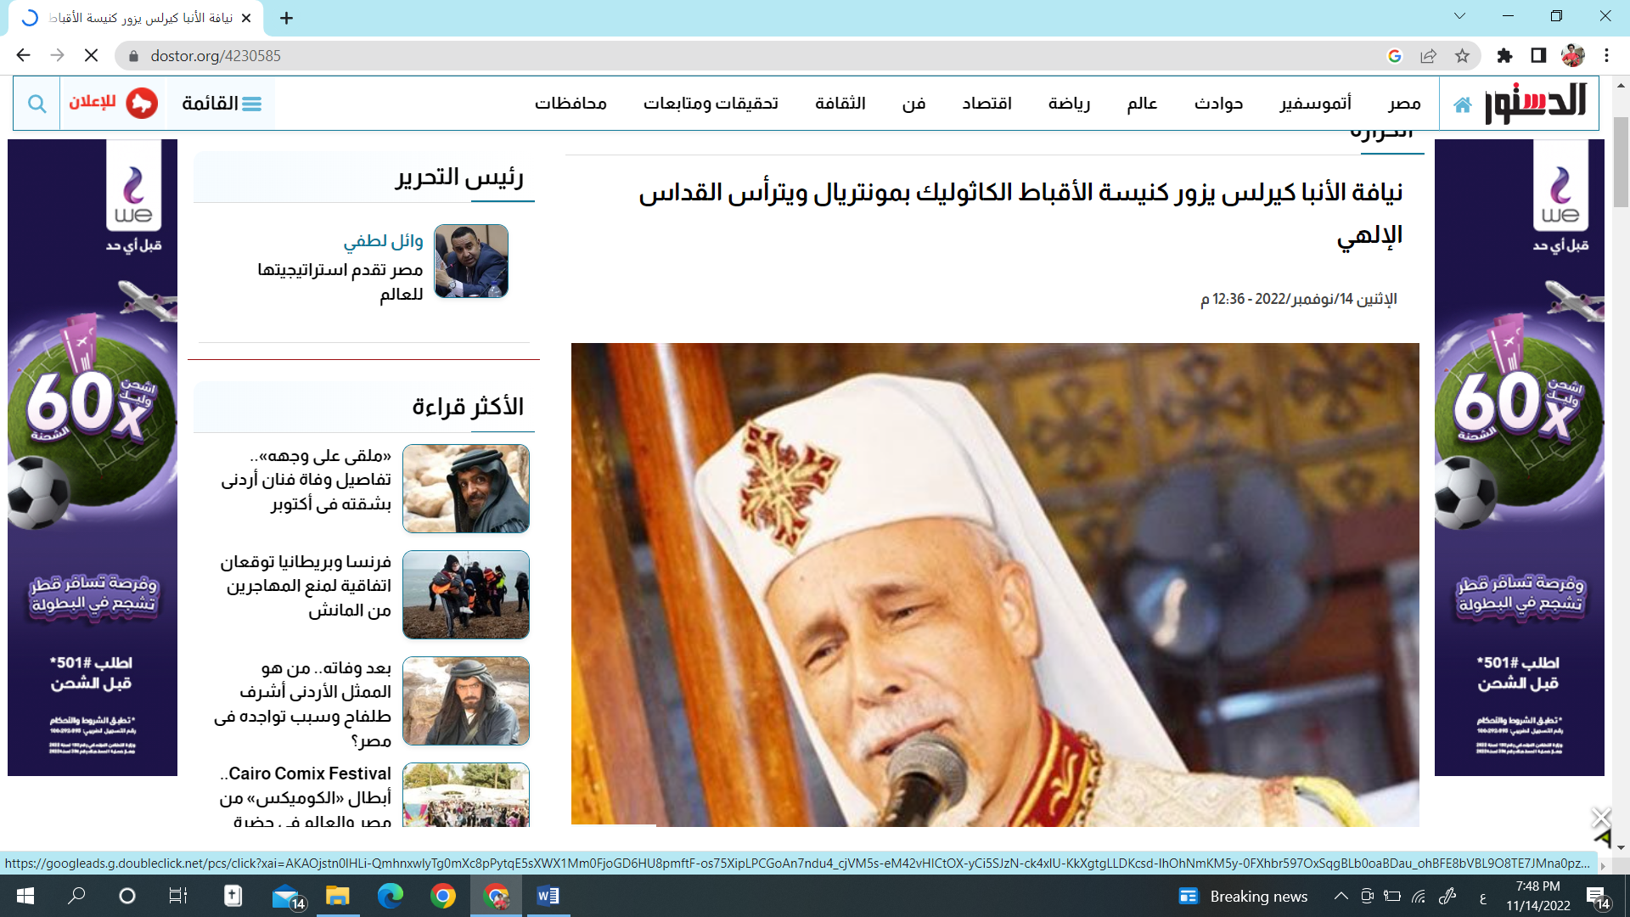Viewport: 1630px width, 917px height.
Task: Click thumbnail of Jordanian artist death article
Action: point(466,489)
